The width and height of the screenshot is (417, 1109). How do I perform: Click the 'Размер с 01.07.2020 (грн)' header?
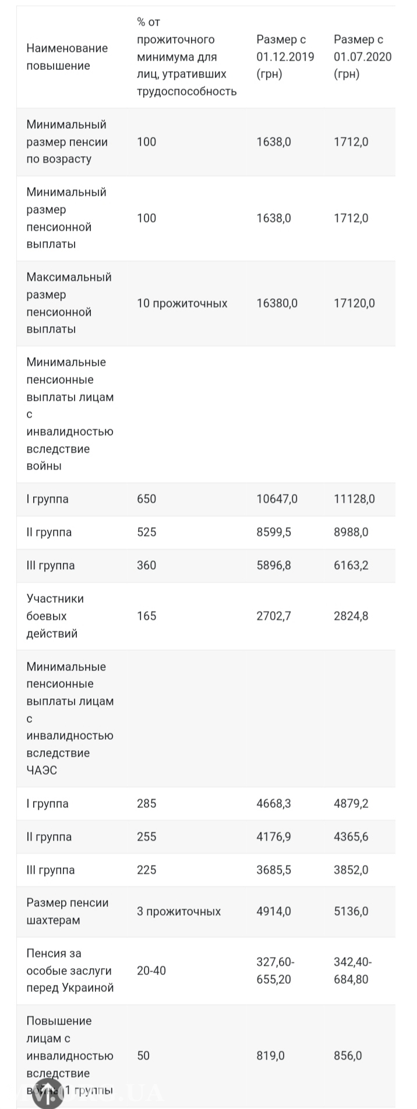tap(362, 57)
